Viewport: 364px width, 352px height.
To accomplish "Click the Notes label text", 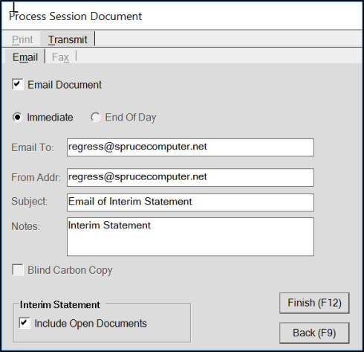I will click(x=25, y=226).
